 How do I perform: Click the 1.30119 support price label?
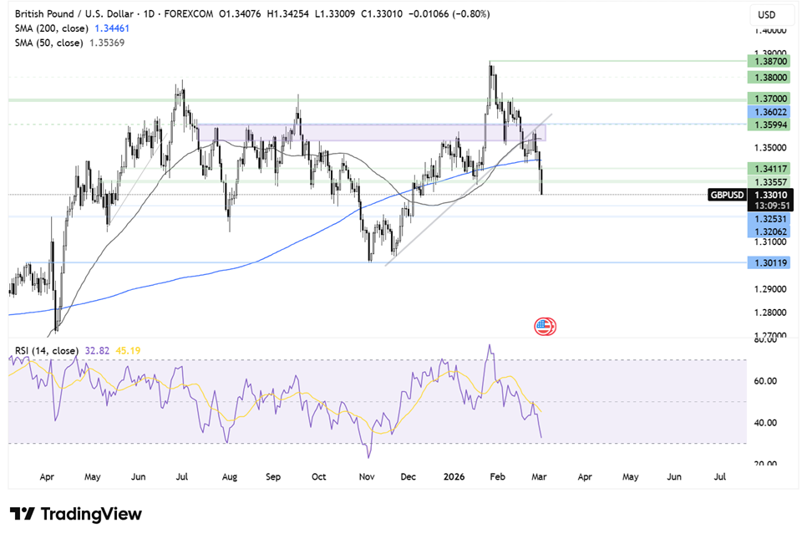coord(769,263)
